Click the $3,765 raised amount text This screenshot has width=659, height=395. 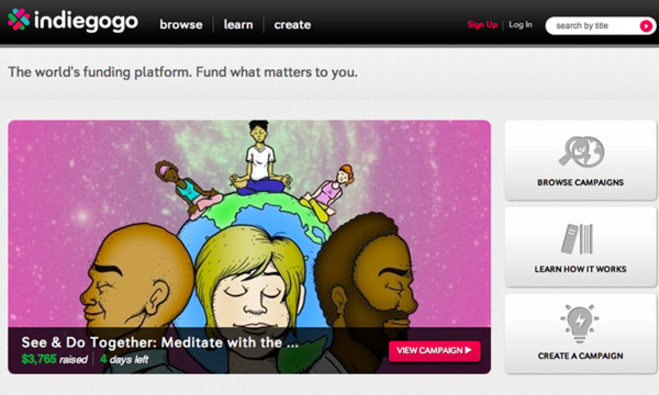(x=54, y=360)
